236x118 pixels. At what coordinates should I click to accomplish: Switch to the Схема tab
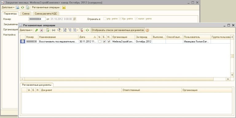pyautogui.click(x=26, y=14)
